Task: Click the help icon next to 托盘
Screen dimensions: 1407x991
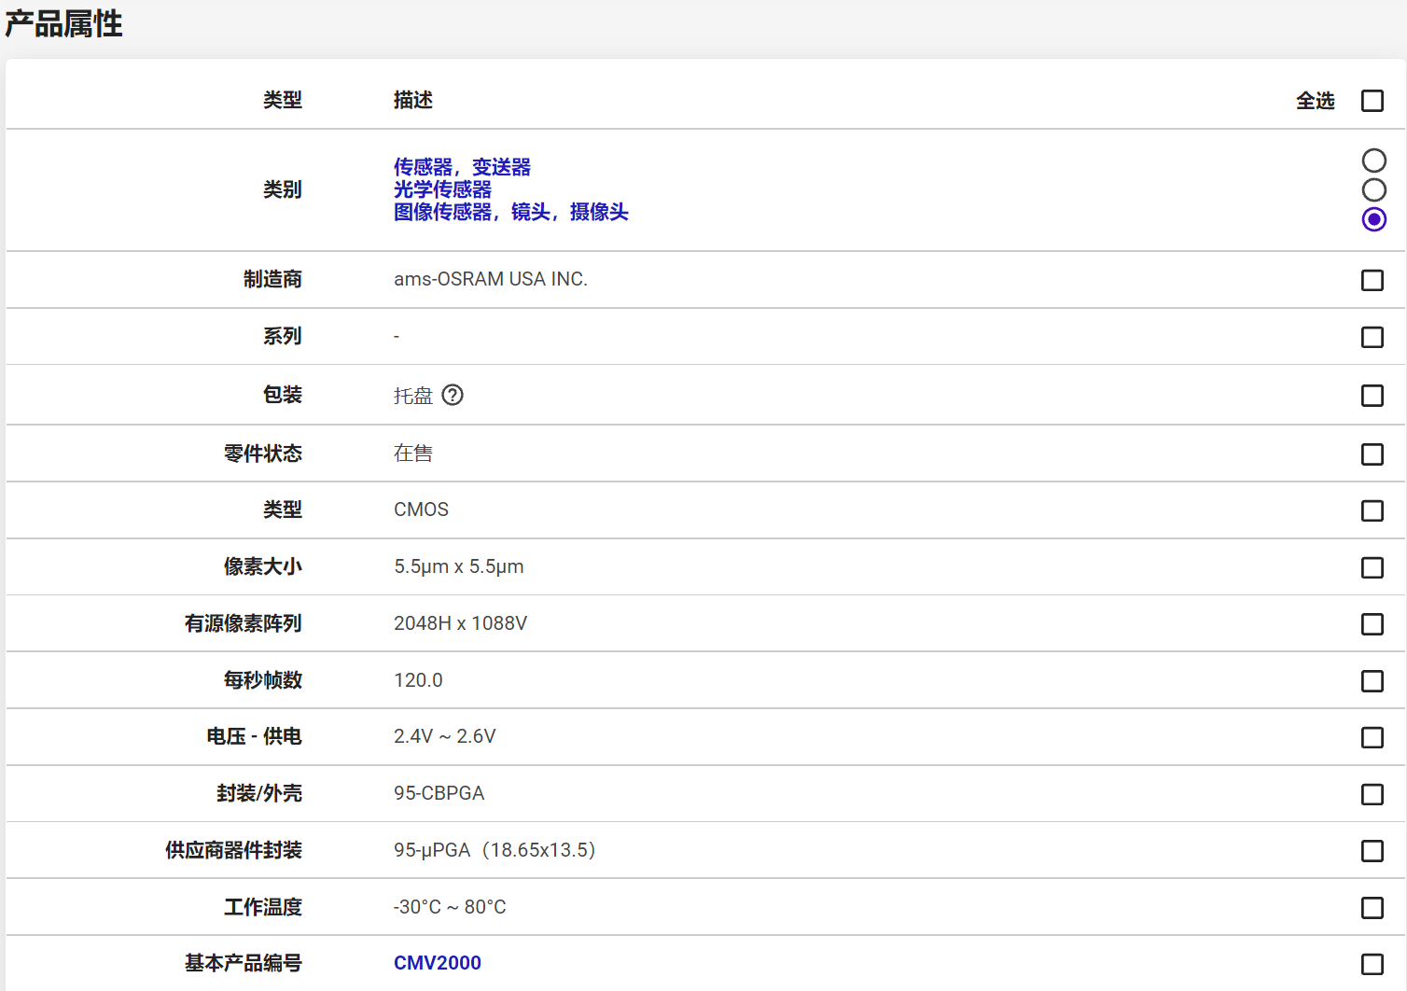Action: (453, 396)
